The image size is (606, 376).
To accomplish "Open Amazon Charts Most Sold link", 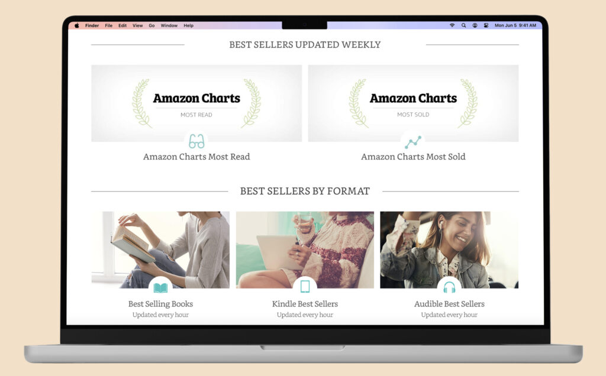I will (x=413, y=157).
